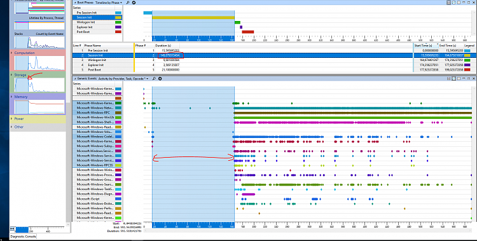Click Graph Explorer zoom control
Image resolution: width=477 pixels, height=241 pixels.
12,228
